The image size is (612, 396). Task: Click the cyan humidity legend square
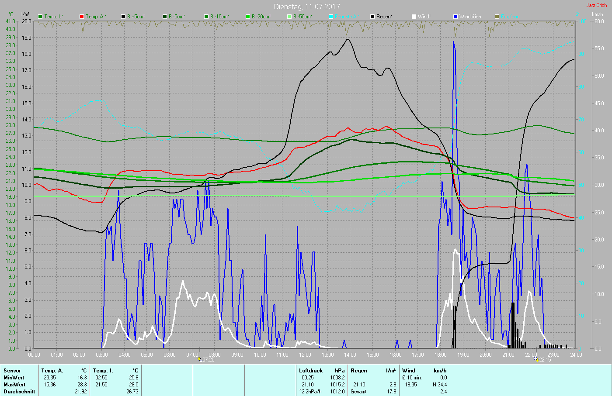tap(331, 17)
